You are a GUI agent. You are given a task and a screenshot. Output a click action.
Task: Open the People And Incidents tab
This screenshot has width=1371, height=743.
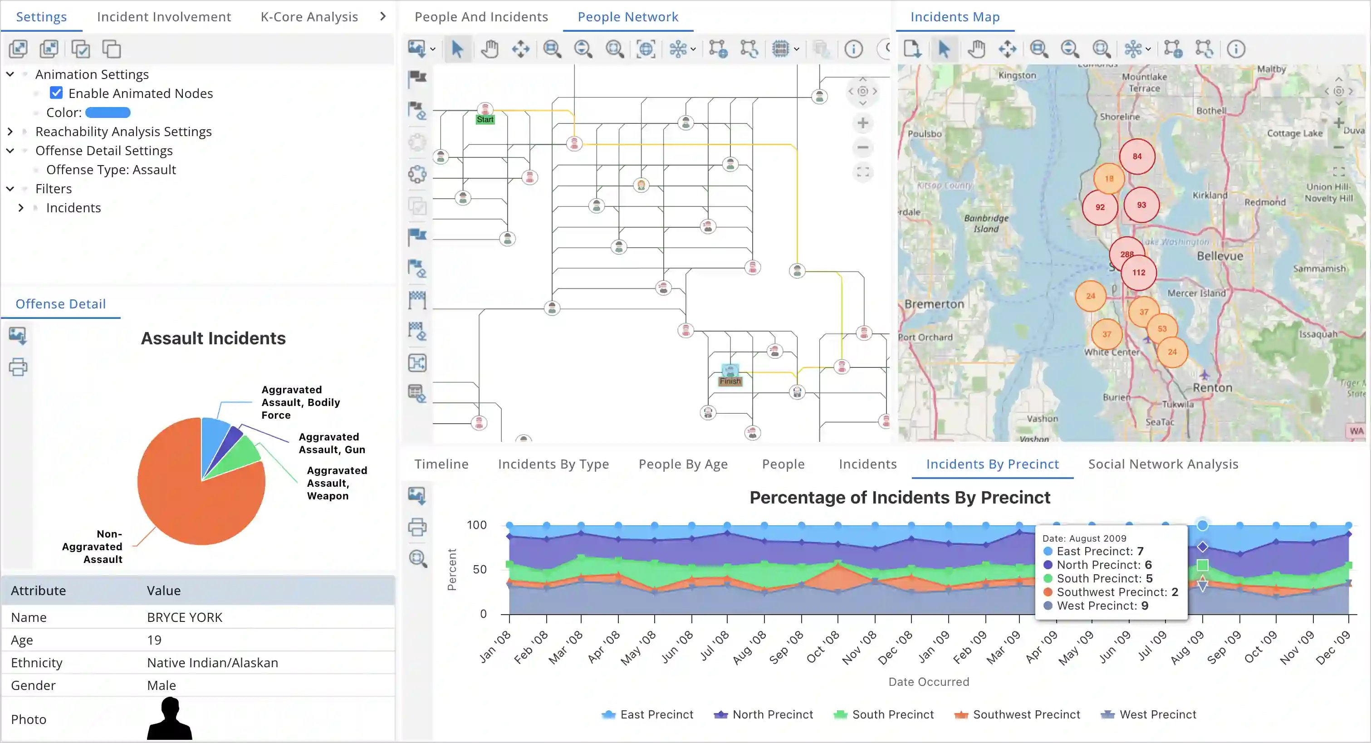(x=481, y=16)
